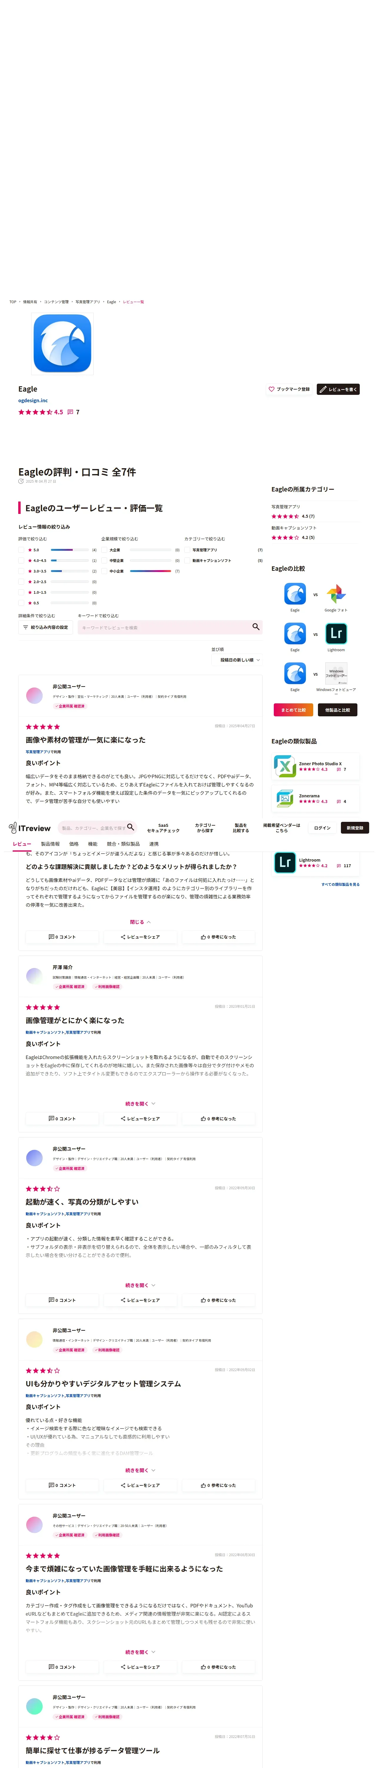This screenshot has height=1768, width=378.
Task: Open カテゴリーから探す in header
Action: tap(205, 828)
